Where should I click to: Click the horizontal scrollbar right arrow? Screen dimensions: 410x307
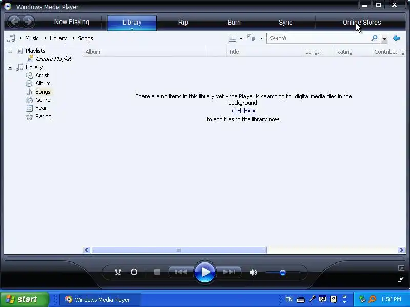click(x=401, y=250)
